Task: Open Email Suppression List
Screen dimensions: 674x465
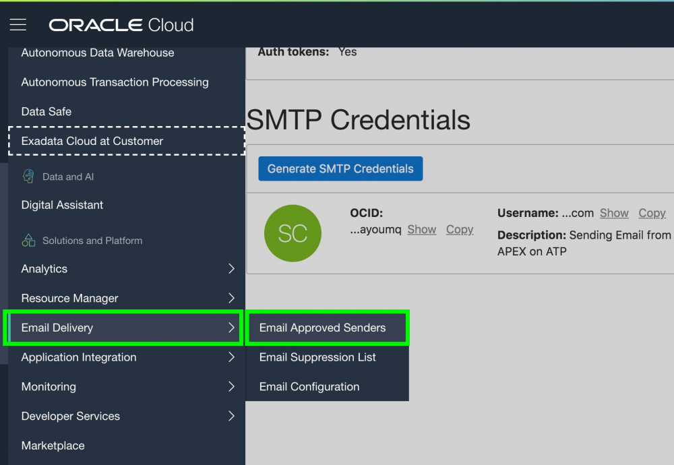Action: pyautogui.click(x=317, y=357)
